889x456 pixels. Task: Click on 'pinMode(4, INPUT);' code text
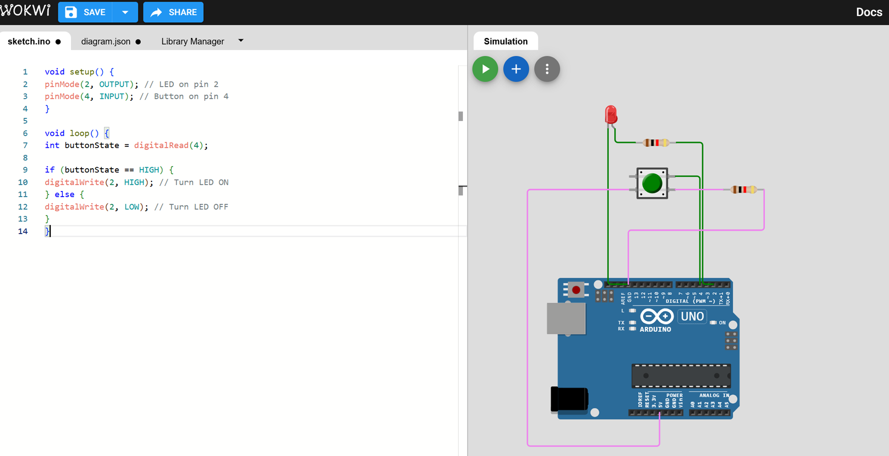tap(89, 96)
